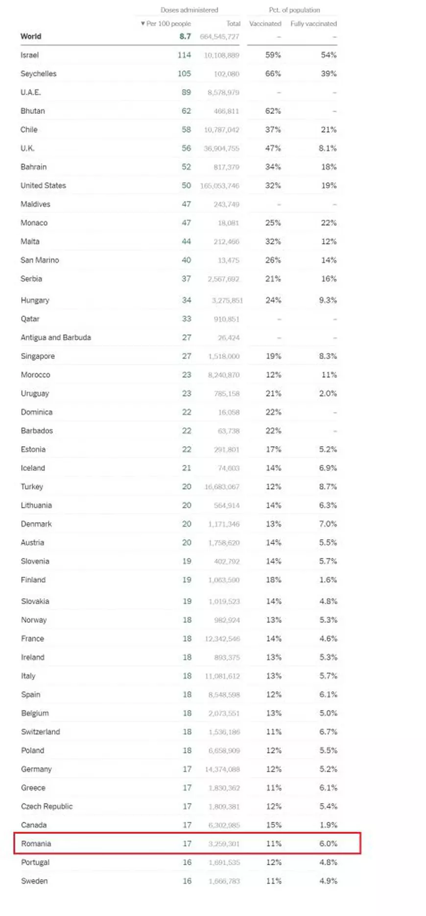Sort by the Total doses column header

(x=233, y=24)
